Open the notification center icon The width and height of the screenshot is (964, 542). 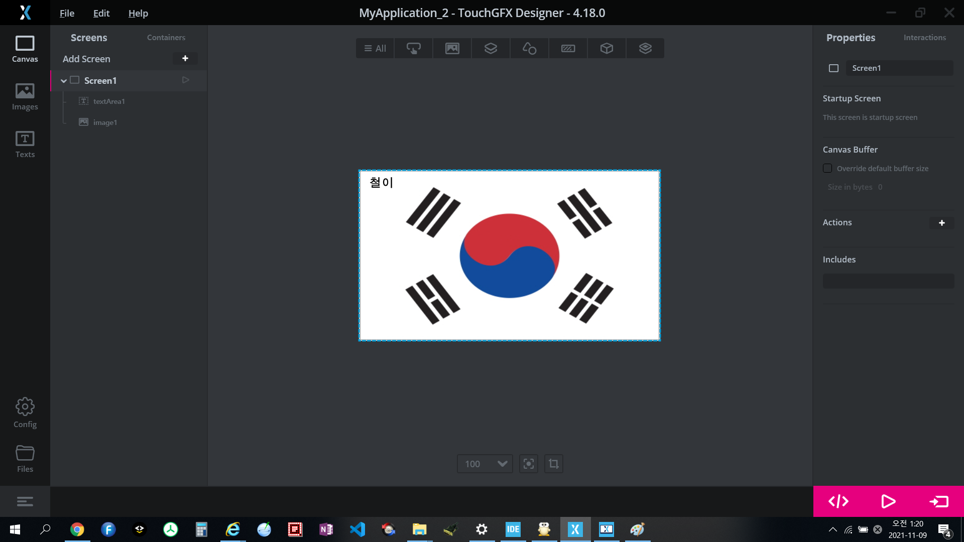click(944, 530)
